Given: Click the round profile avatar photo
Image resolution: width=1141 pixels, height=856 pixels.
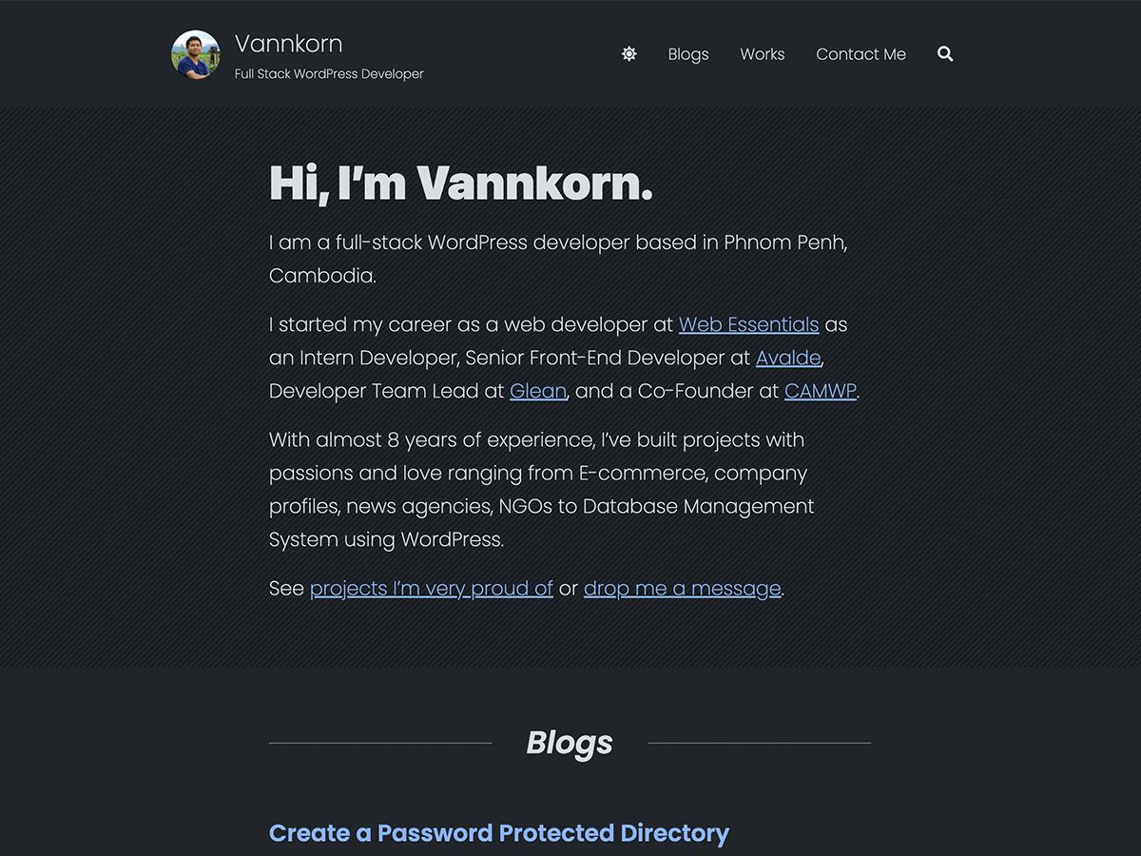Looking at the screenshot, I should (x=196, y=54).
